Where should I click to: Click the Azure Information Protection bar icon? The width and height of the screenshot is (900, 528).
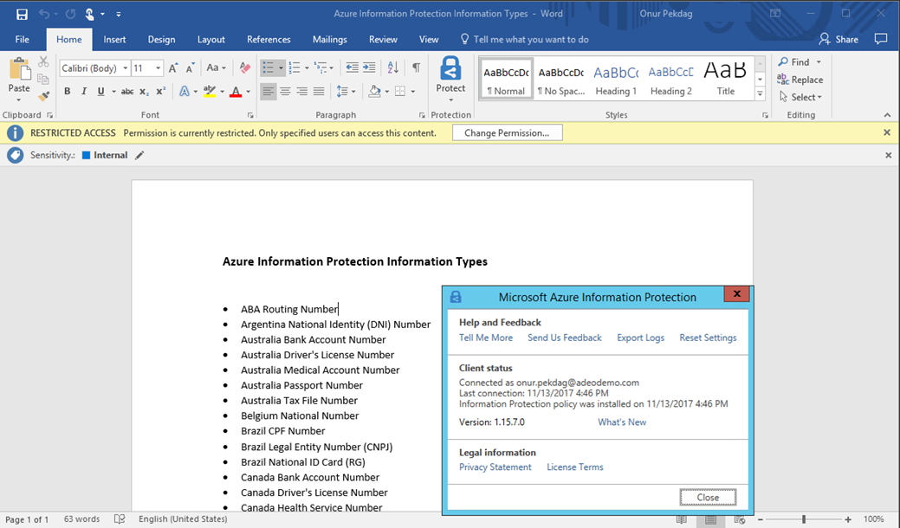[x=16, y=155]
